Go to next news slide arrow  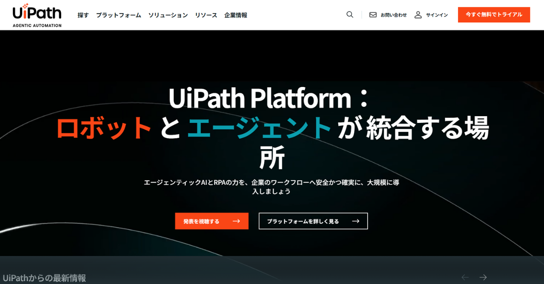pyautogui.click(x=483, y=277)
